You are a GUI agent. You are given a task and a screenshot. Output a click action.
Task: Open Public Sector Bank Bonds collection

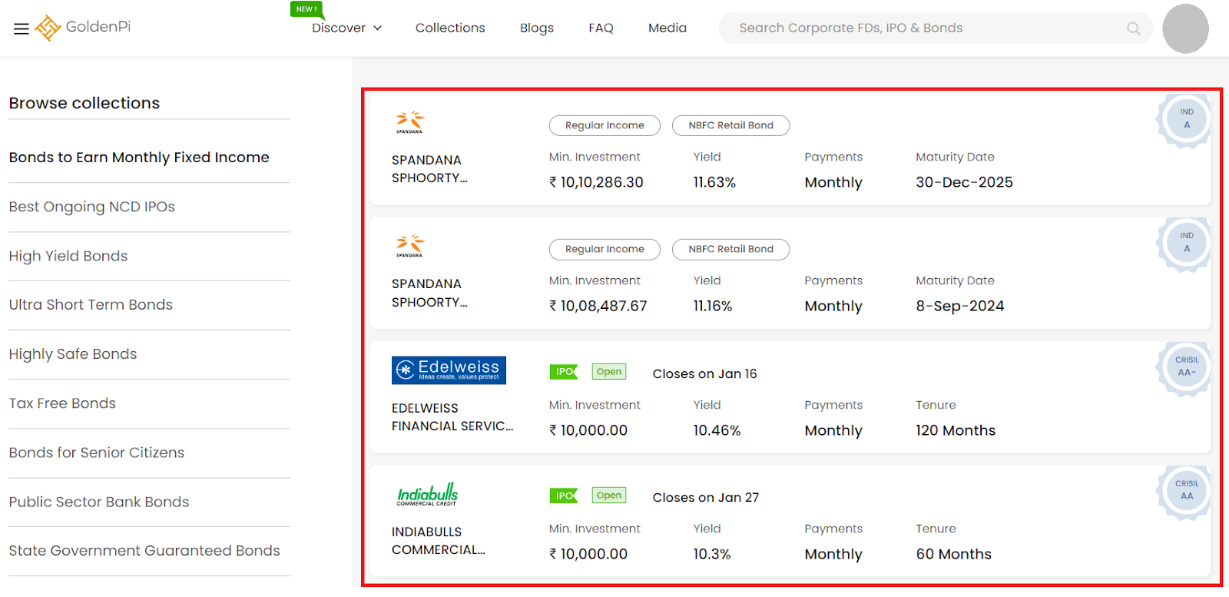[99, 502]
